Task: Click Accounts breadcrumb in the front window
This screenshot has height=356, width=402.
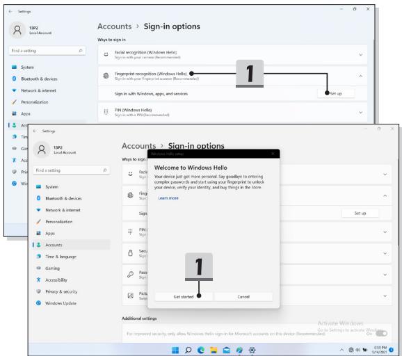Action: coord(138,146)
